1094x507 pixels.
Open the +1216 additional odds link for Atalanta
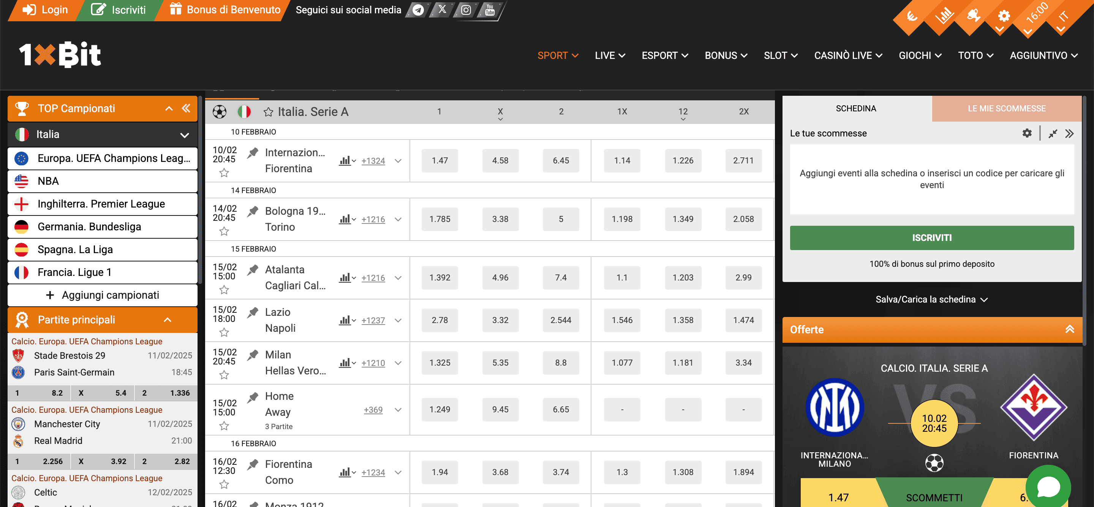(x=373, y=277)
